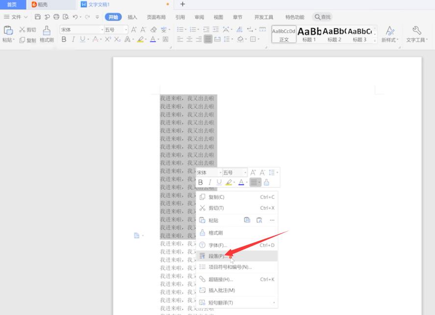This screenshot has width=435, height=315.
Task: Click the Format Painter in mini toolbar
Action: [266, 182]
